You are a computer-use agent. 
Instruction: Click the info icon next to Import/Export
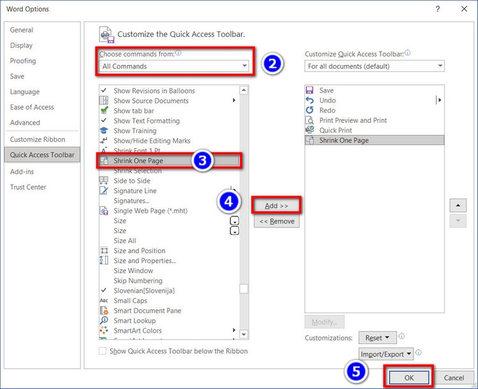419,353
